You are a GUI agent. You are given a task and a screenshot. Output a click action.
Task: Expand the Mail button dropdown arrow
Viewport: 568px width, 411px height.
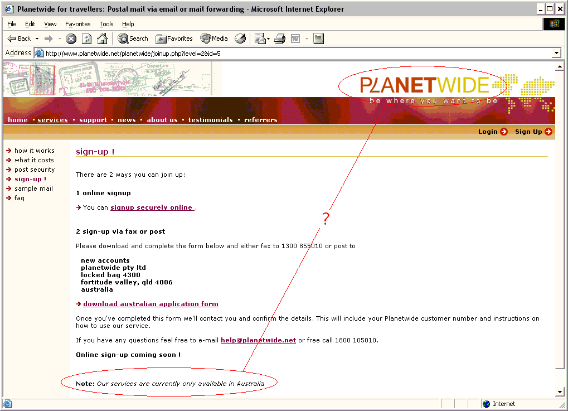(x=269, y=39)
